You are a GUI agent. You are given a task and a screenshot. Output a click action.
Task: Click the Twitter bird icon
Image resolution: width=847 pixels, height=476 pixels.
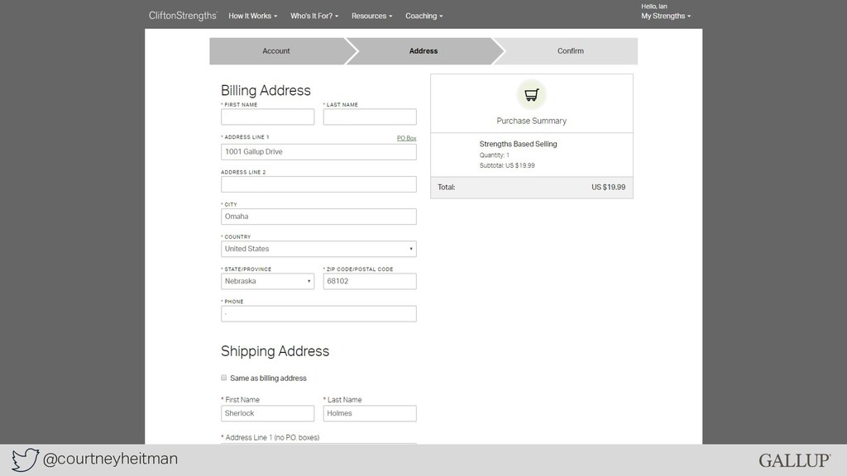tap(26, 459)
